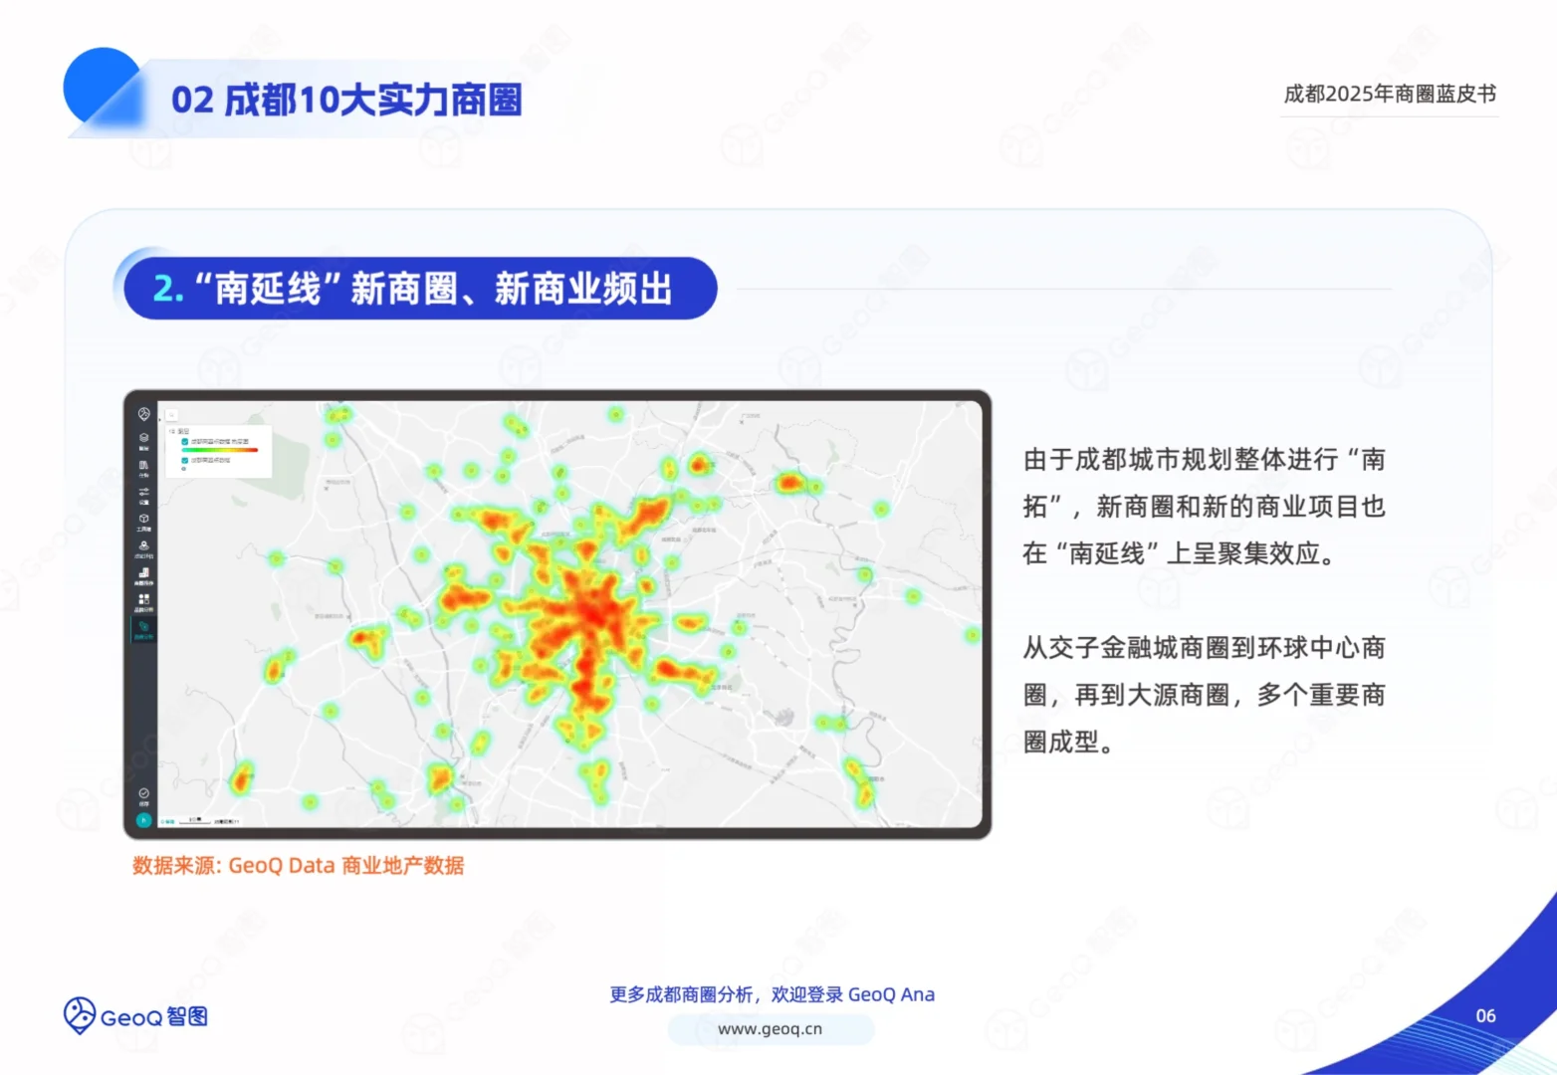
Task: Expand the small search box atop the map
Action: [170, 413]
